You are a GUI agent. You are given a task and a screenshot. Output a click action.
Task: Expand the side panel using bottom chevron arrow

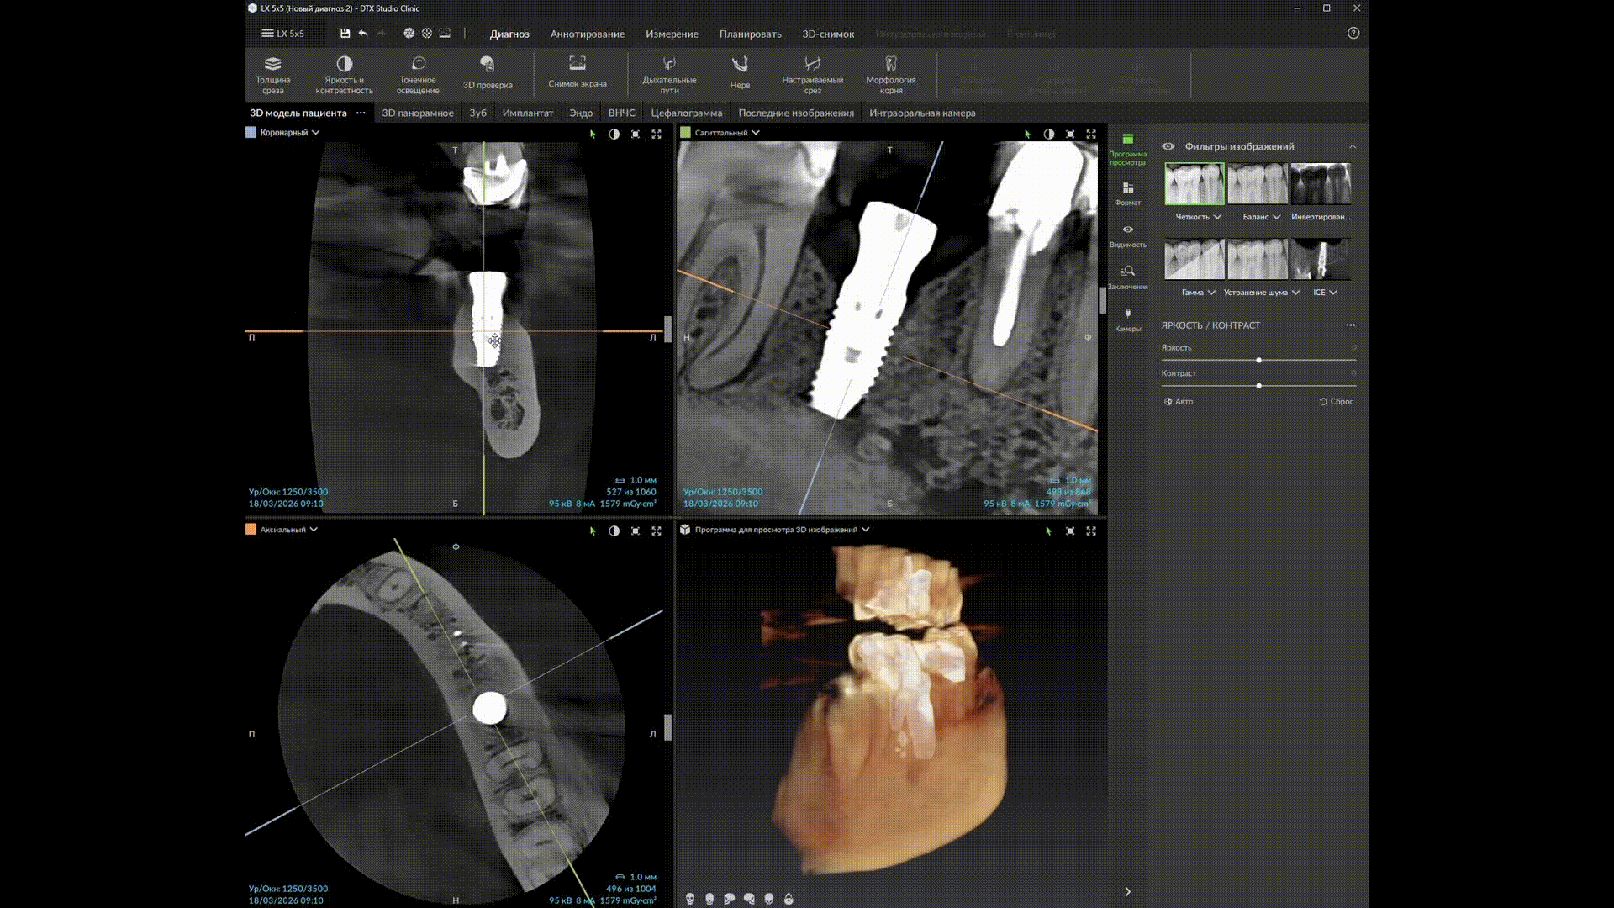pos(1127,891)
